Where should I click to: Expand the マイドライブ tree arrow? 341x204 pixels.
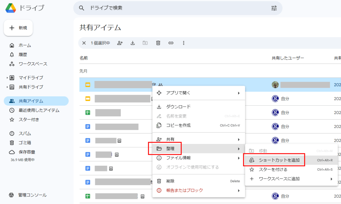pos(7,78)
